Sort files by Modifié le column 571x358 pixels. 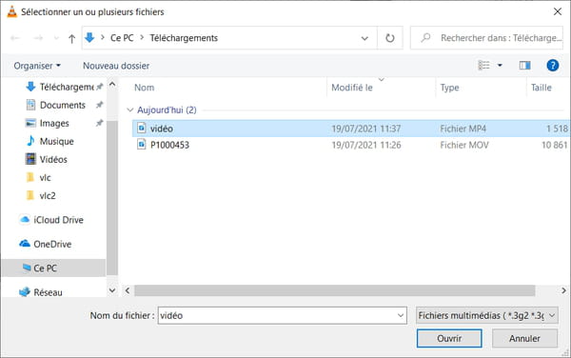352,88
